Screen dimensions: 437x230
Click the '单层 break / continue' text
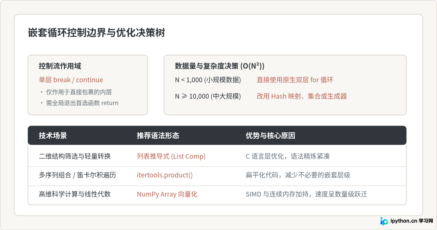[x=71, y=80]
